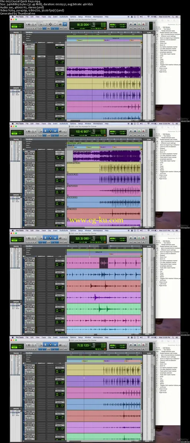
Task: Click the note 'F1-F4 - Edit Modes' in the 12:03 PM frame
Action: pos(163,27)
